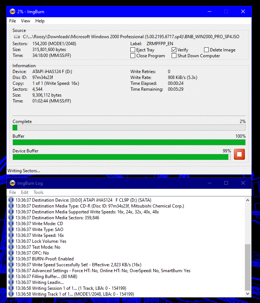Close the ImgBurn main window
The height and width of the screenshot is (303, 260).
click(x=243, y=12)
